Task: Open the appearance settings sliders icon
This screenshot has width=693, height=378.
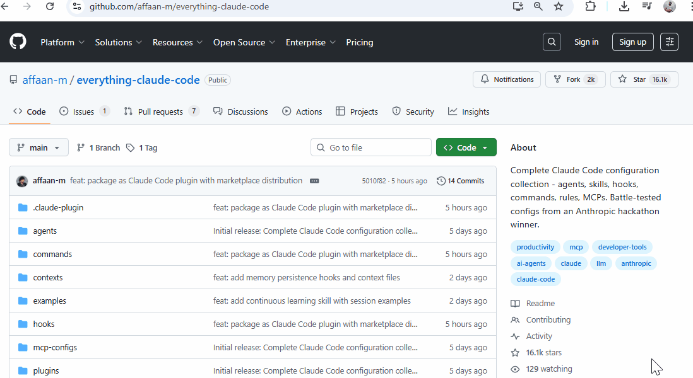Action: coord(669,42)
